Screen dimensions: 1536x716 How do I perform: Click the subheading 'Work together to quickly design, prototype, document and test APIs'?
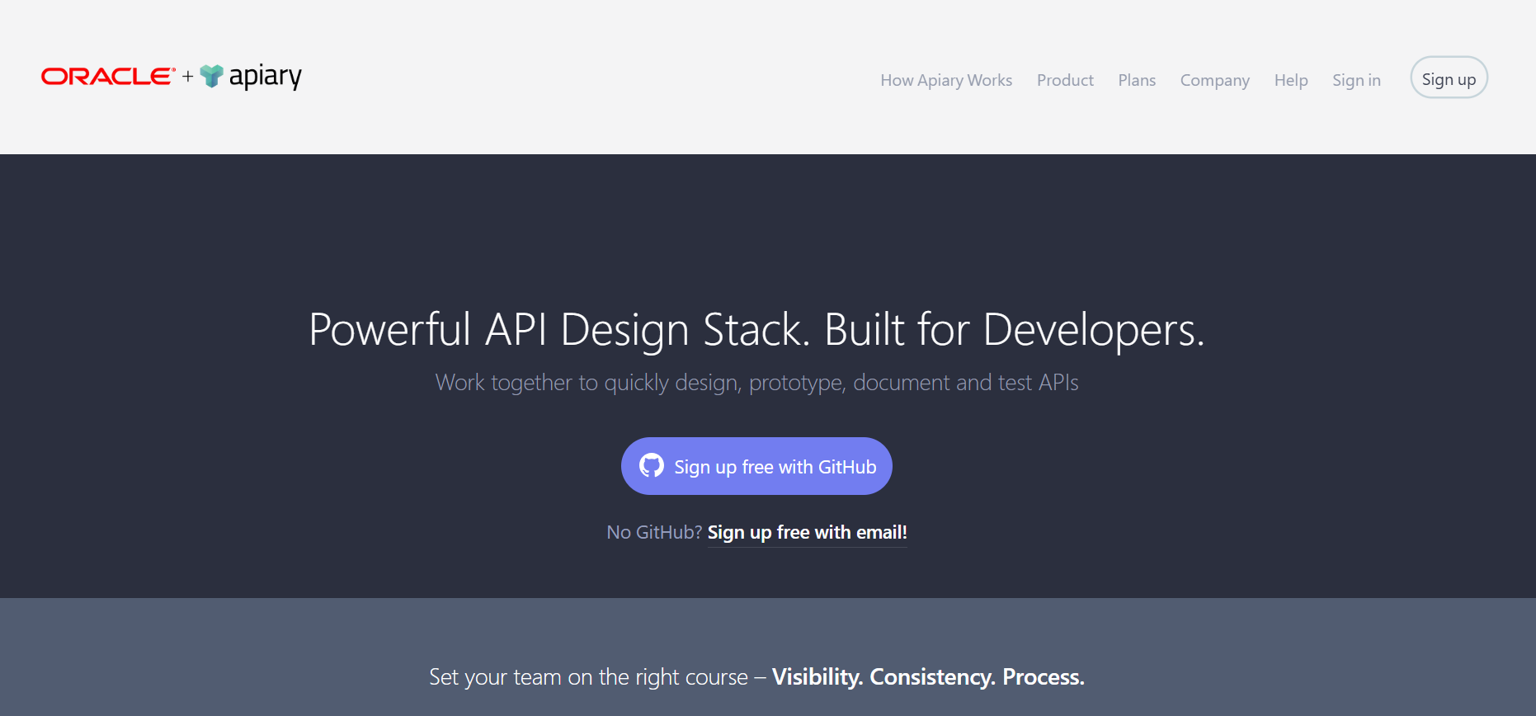[x=756, y=383]
